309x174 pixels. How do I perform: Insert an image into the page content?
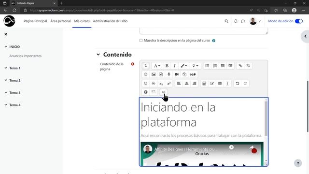coord(154,74)
